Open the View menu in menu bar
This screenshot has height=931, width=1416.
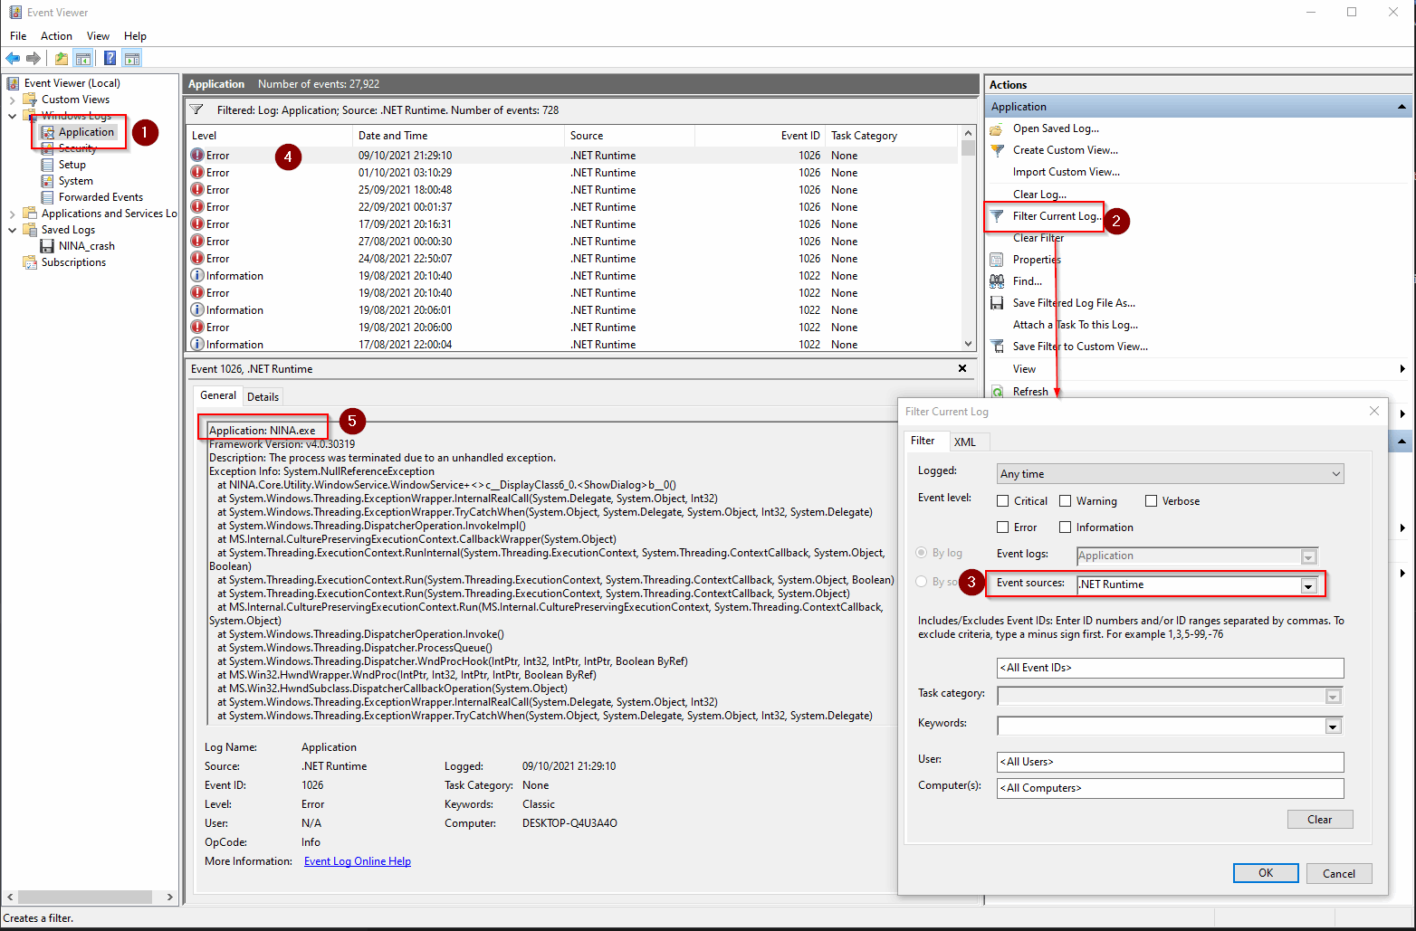98,36
